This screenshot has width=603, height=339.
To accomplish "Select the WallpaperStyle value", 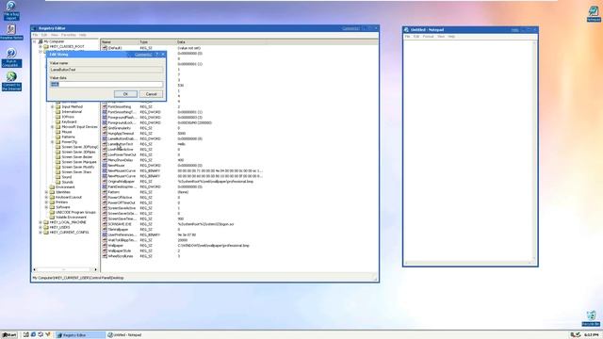I will [120, 250].
